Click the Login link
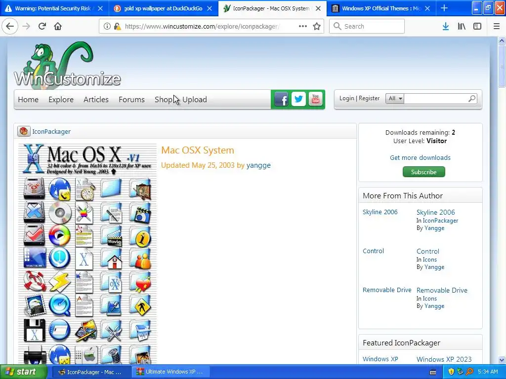The image size is (506, 379). [346, 98]
